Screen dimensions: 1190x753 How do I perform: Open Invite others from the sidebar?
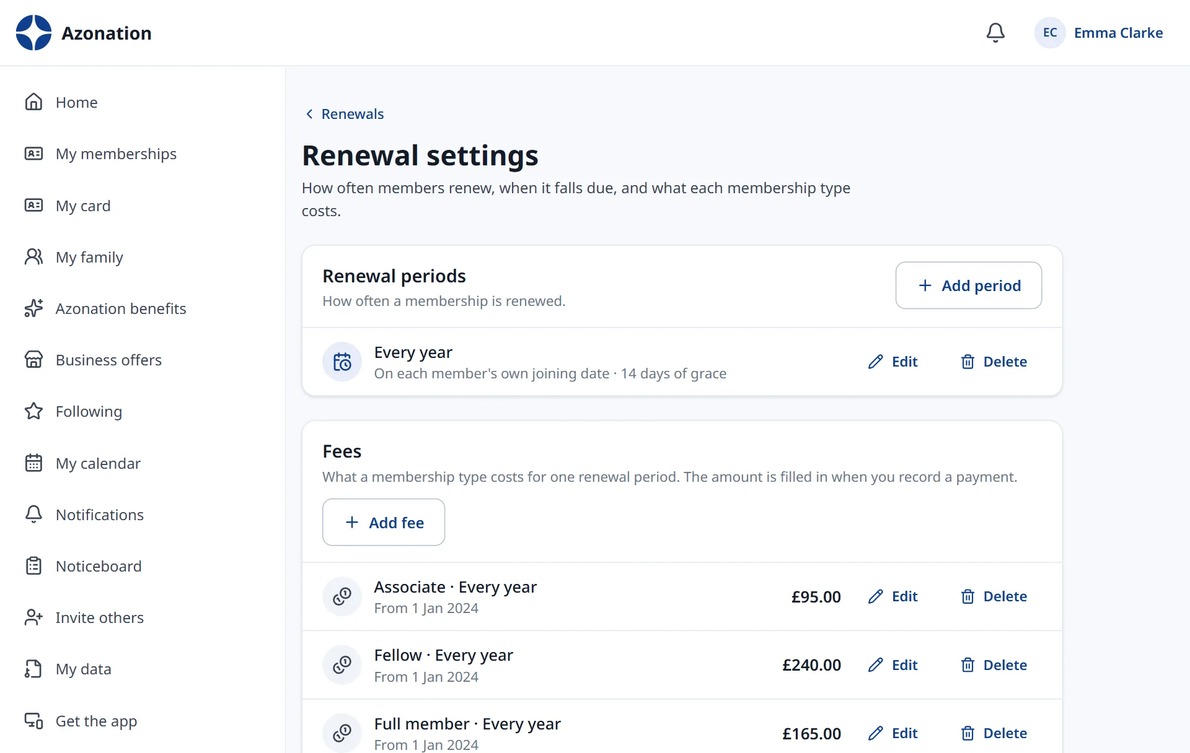[x=143, y=617]
